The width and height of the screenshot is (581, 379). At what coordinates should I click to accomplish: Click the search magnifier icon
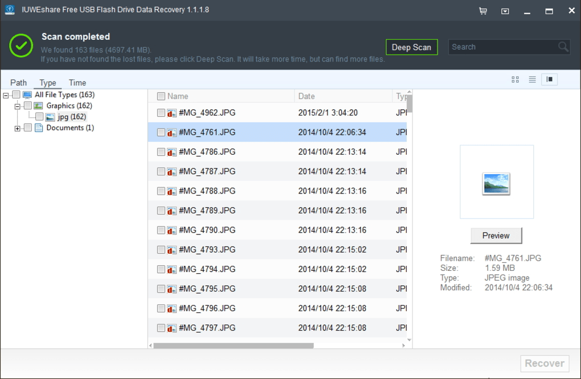pos(563,47)
